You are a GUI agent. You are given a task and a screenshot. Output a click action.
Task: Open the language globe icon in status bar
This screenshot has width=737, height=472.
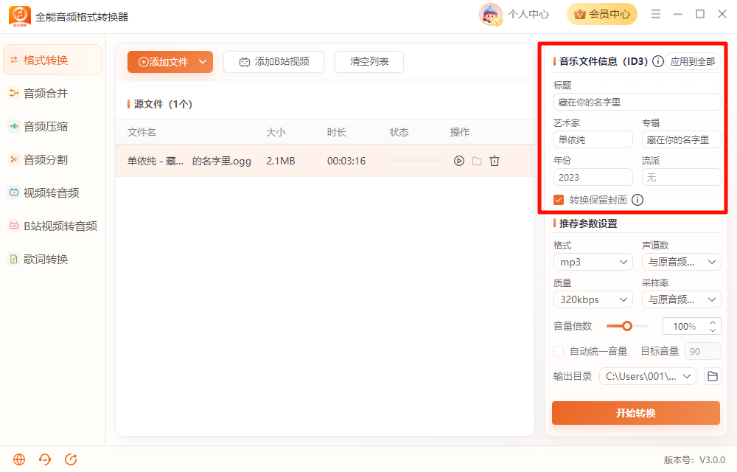point(19,459)
